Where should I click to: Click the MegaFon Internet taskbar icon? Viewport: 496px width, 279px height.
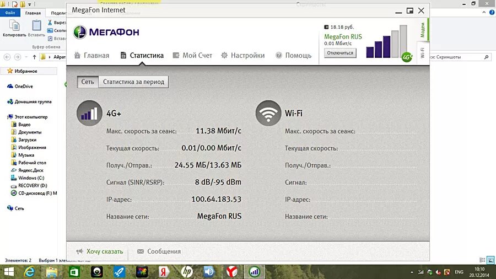tap(254, 272)
